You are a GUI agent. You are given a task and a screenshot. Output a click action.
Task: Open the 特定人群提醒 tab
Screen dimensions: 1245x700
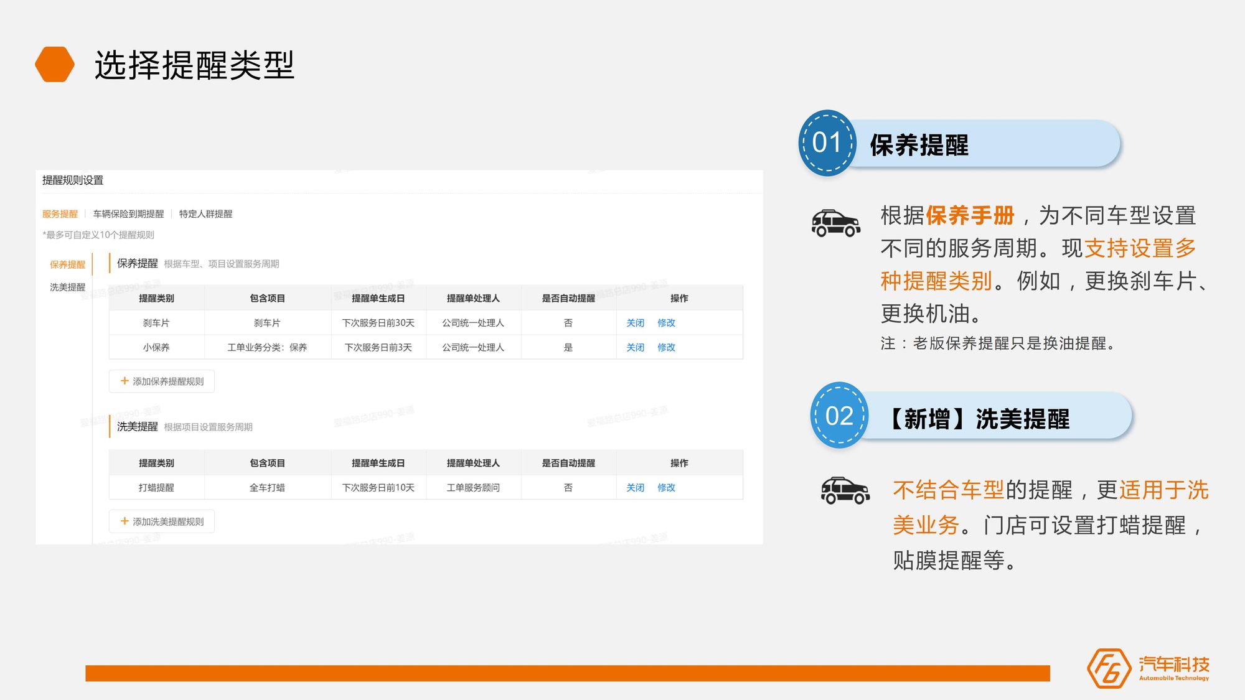click(205, 214)
